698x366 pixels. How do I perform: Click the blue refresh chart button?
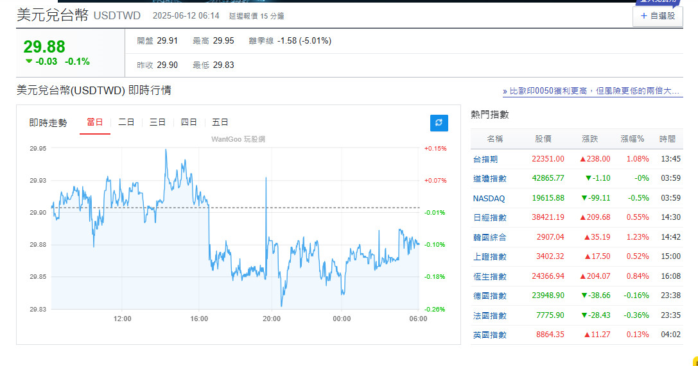click(439, 122)
